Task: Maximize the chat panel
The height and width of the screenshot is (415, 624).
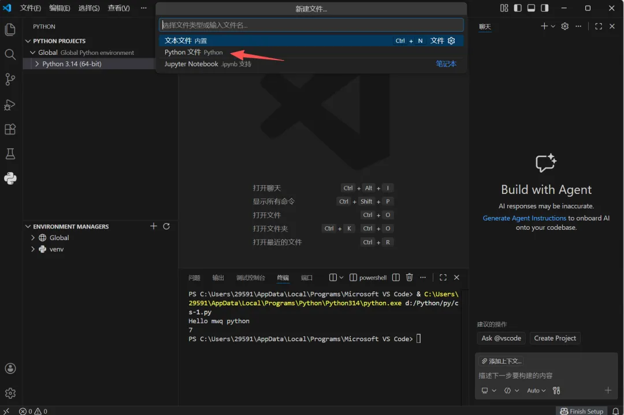Action: coord(599,26)
